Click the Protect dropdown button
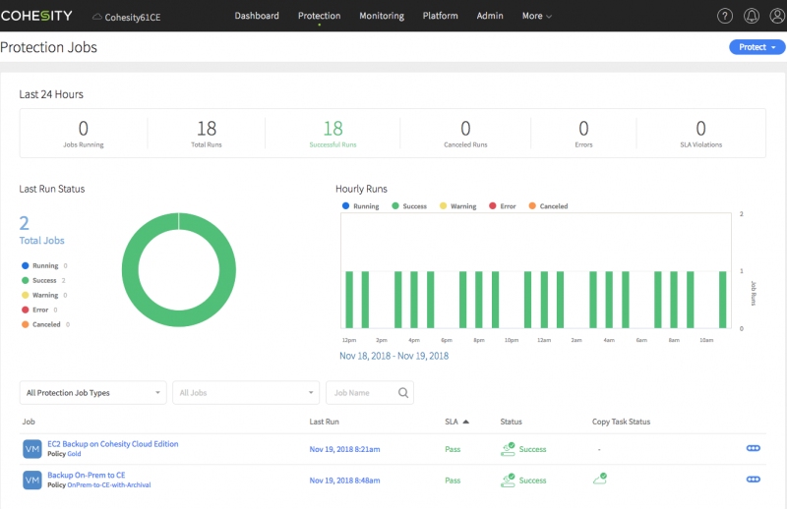Image resolution: width=787 pixels, height=509 pixels. 757,46
